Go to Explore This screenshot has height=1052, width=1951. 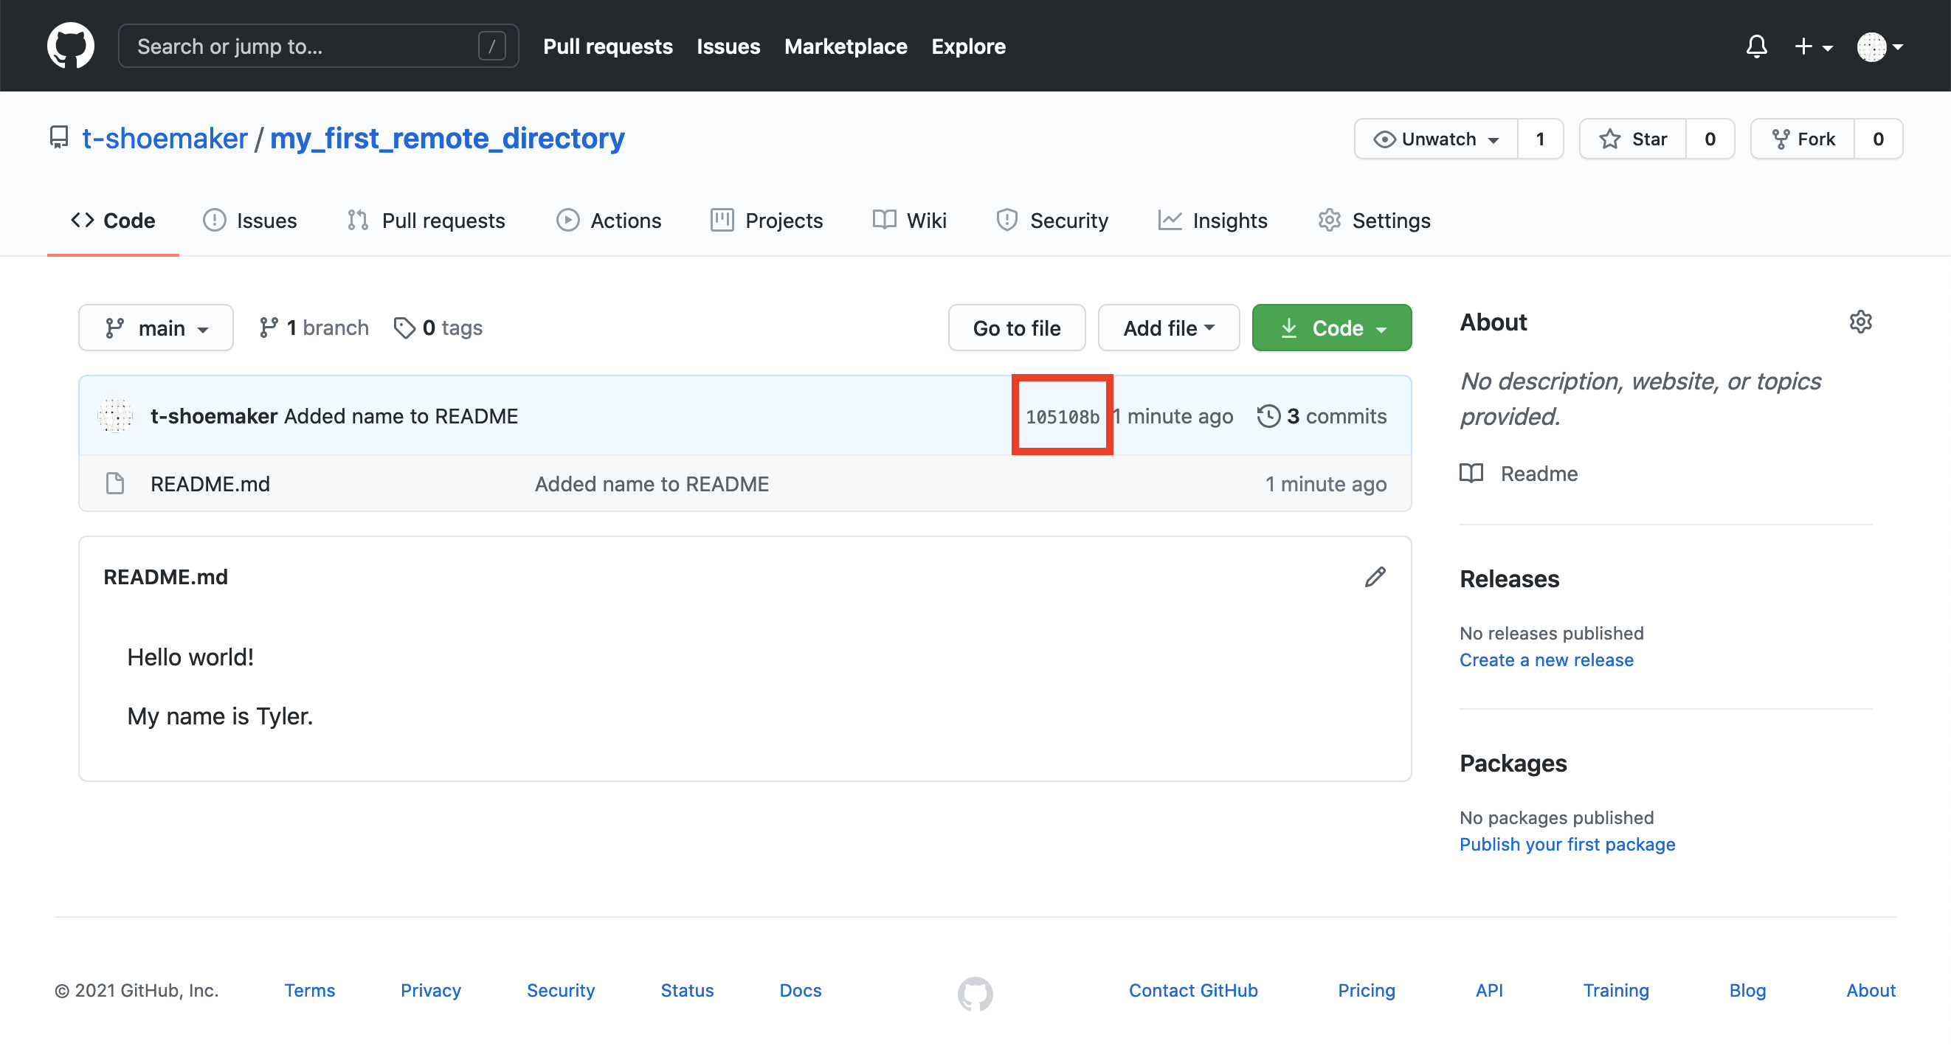pos(968,46)
